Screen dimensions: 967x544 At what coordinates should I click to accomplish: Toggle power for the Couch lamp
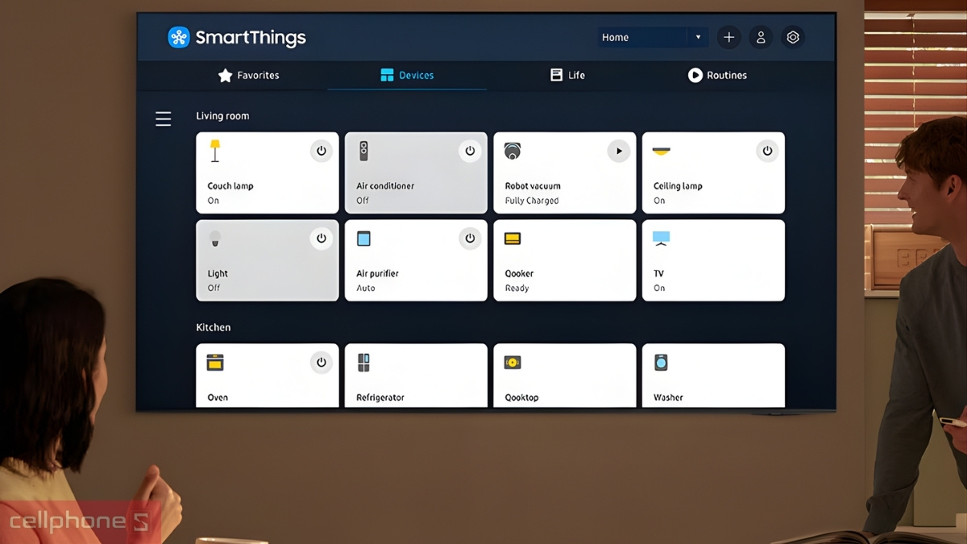pyautogui.click(x=321, y=151)
